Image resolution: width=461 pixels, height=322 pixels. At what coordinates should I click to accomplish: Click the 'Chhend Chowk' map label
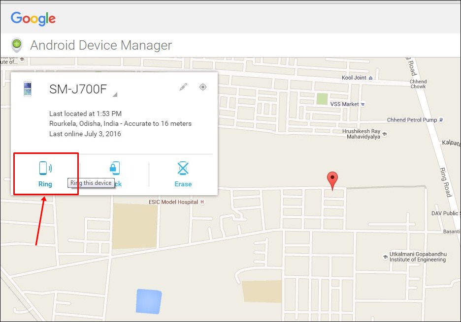[x=418, y=84]
